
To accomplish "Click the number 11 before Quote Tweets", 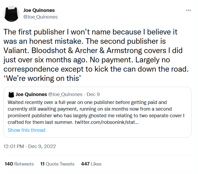I will (x=43, y=164).
